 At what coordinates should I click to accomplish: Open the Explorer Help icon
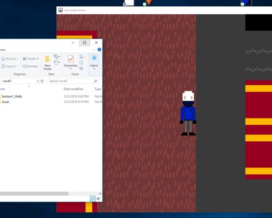click(99, 49)
